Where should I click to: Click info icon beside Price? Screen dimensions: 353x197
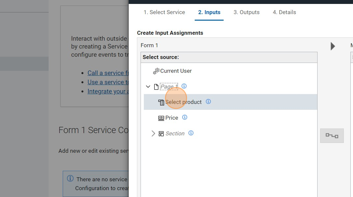(x=185, y=117)
